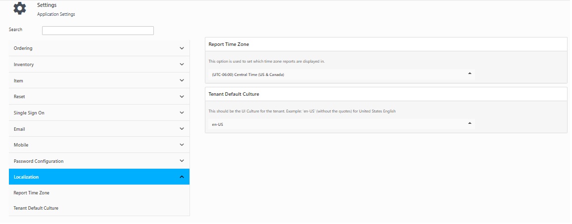The height and width of the screenshot is (224, 572).
Task: Open the Tenant Default Culture dropdown
Action: click(x=340, y=124)
